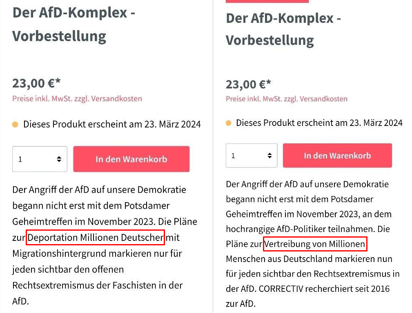Open left 'Versandkosten' shipping link
The width and height of the screenshot is (412, 313).
pyautogui.click(x=118, y=99)
